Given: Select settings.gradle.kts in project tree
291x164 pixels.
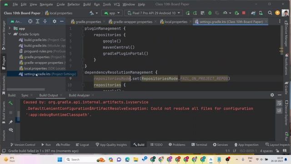Looking at the screenshot, I should [42, 74].
